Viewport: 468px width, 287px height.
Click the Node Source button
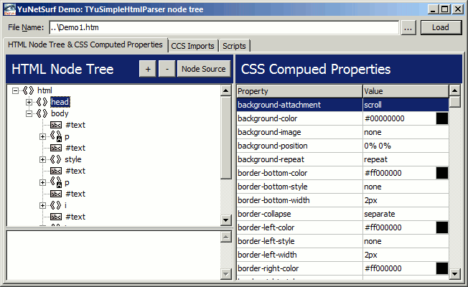click(x=203, y=69)
